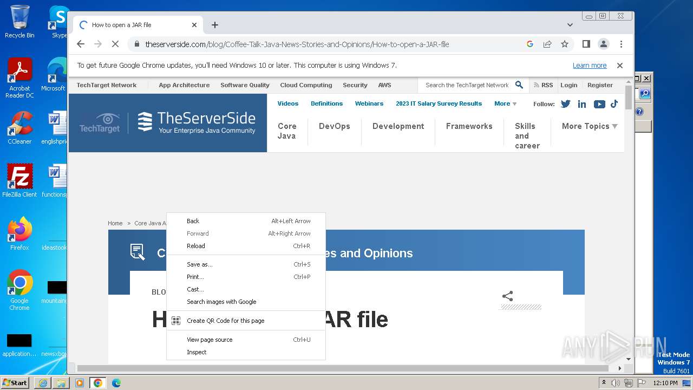Open the Twitter follow icon
This screenshot has width=693, height=390.
566,104
